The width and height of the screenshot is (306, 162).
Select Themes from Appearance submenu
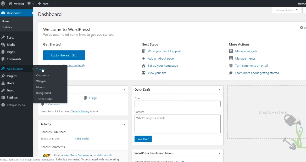(x=41, y=70)
